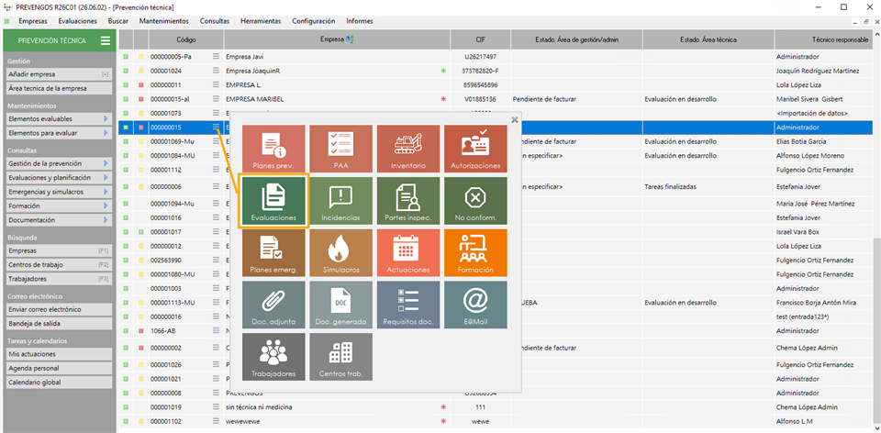
Task: Sort by the Código column header
Action: point(186,39)
